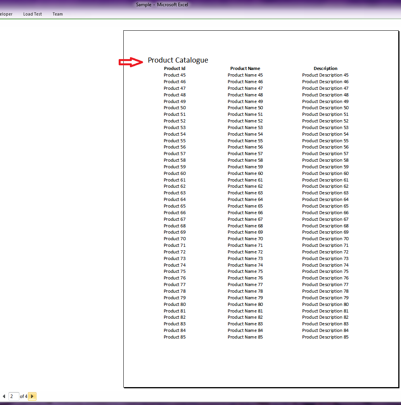Click the cell Product Name 78
The image size is (401, 405).
pos(245,291)
